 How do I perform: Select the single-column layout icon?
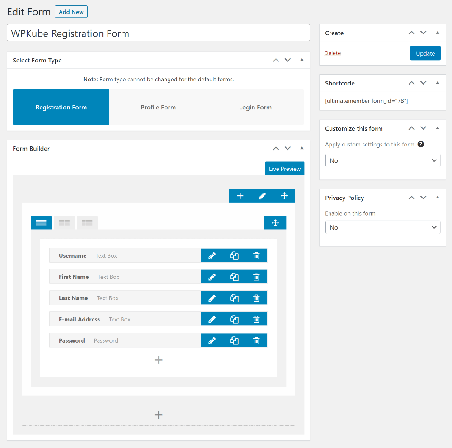point(41,223)
